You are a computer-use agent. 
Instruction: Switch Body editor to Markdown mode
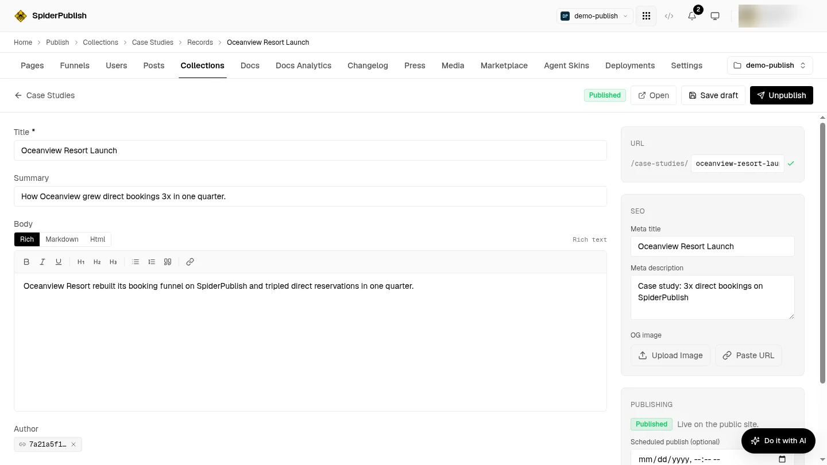[x=62, y=239]
